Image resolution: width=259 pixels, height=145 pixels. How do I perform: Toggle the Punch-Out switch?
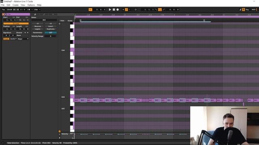pyautogui.click(x=163, y=10)
